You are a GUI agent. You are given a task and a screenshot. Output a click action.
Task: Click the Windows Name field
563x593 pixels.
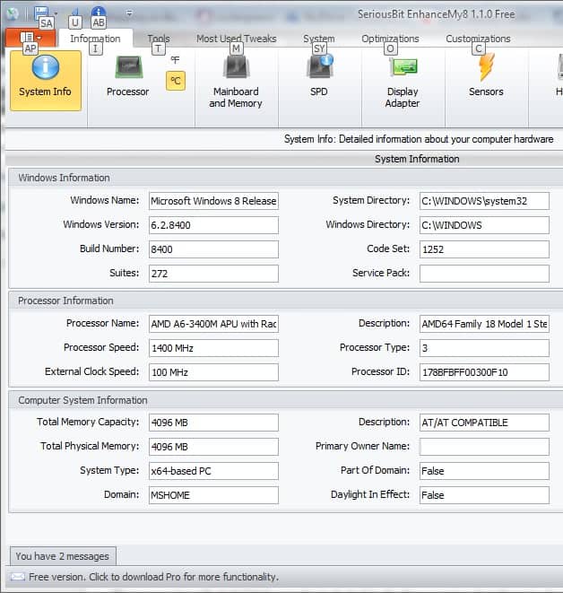point(214,201)
